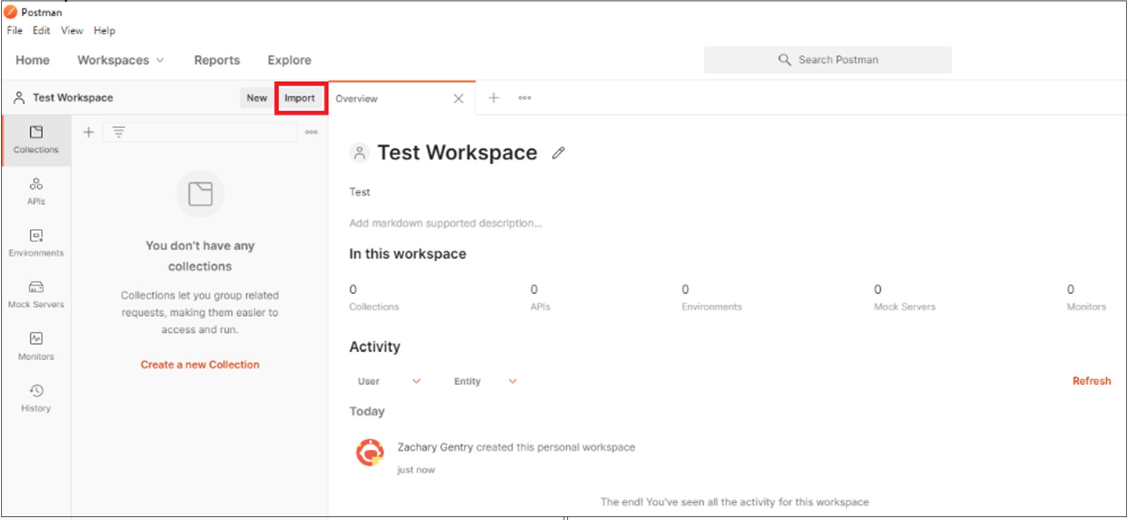The width and height of the screenshot is (1128, 520).
Task: Open a new tab with plus icon
Action: click(x=494, y=97)
